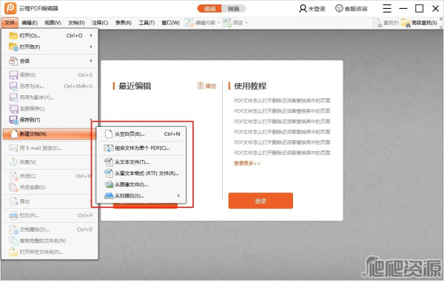Click the 高级查找(S) icon
This screenshot has height=281, width=444.
pos(406,23)
